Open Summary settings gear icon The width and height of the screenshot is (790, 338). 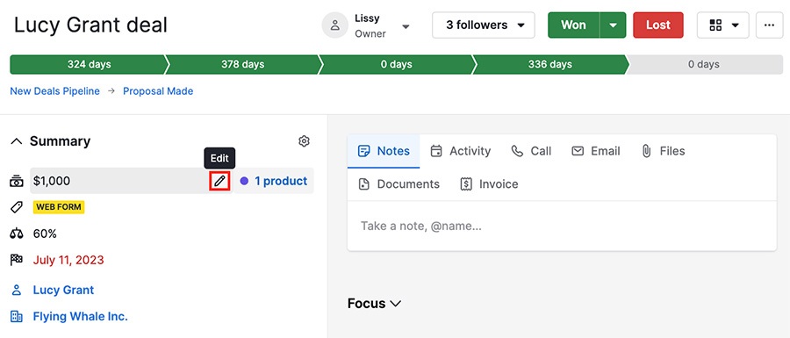tap(304, 141)
